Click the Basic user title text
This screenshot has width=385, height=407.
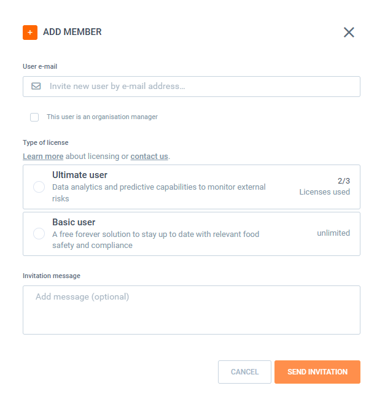(x=74, y=222)
